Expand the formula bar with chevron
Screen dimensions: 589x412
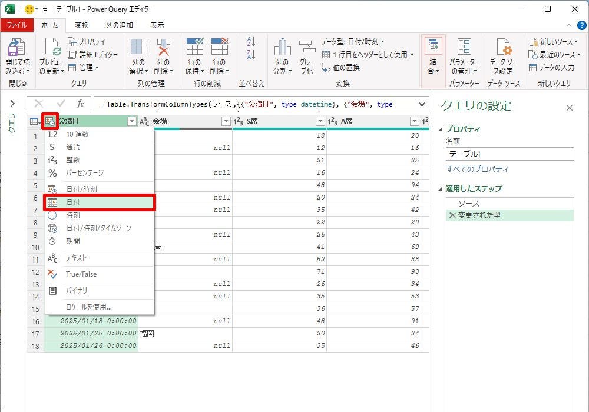[x=421, y=104]
